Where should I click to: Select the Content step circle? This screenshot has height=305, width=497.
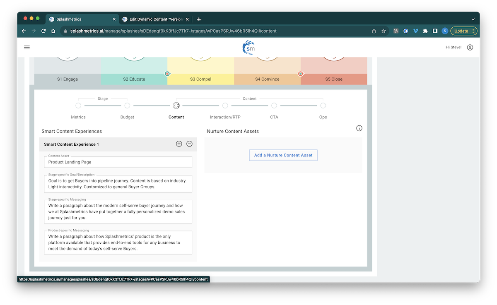(x=176, y=106)
